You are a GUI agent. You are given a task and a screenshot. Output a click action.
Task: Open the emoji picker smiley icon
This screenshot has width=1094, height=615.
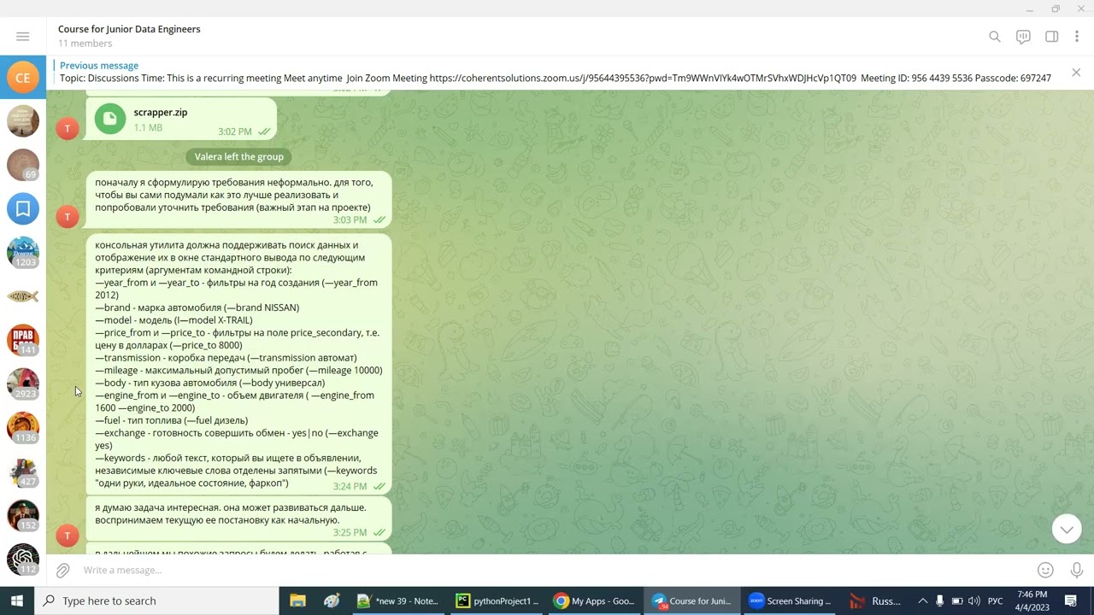click(x=1045, y=570)
